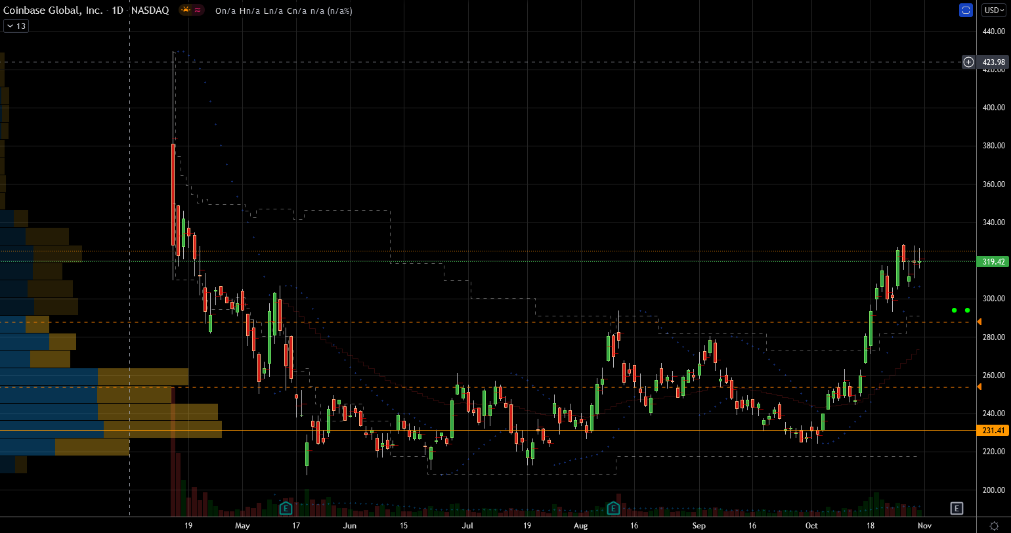
Task: Click the 440.00 price scale label
Action: pos(994,31)
